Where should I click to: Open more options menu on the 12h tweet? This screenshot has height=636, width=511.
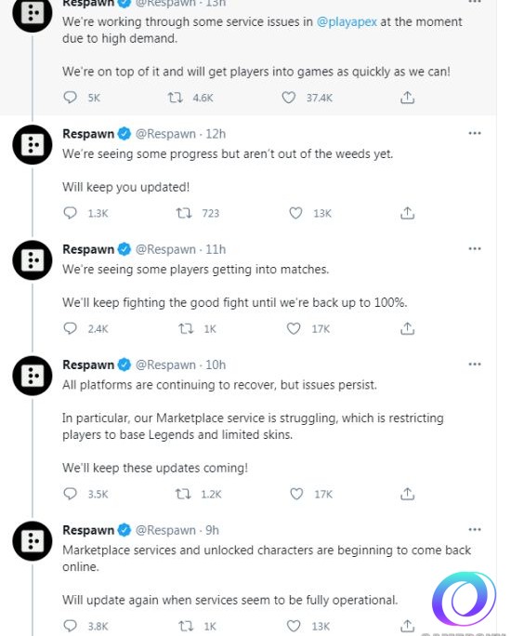point(475,134)
